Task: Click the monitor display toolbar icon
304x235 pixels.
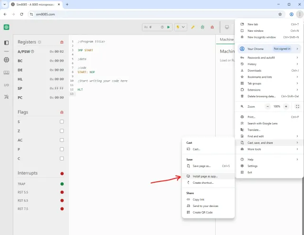Action: (x=227, y=27)
